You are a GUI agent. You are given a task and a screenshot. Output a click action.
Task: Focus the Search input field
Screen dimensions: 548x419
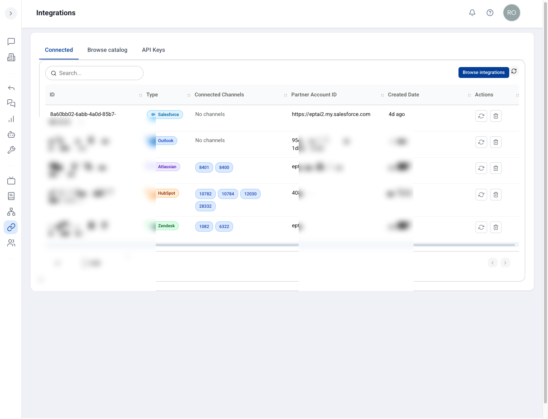pyautogui.click(x=94, y=73)
